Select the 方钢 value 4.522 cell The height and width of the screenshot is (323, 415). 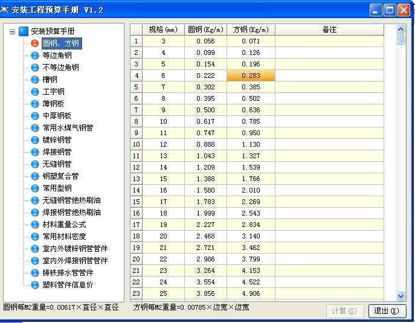tap(251, 282)
